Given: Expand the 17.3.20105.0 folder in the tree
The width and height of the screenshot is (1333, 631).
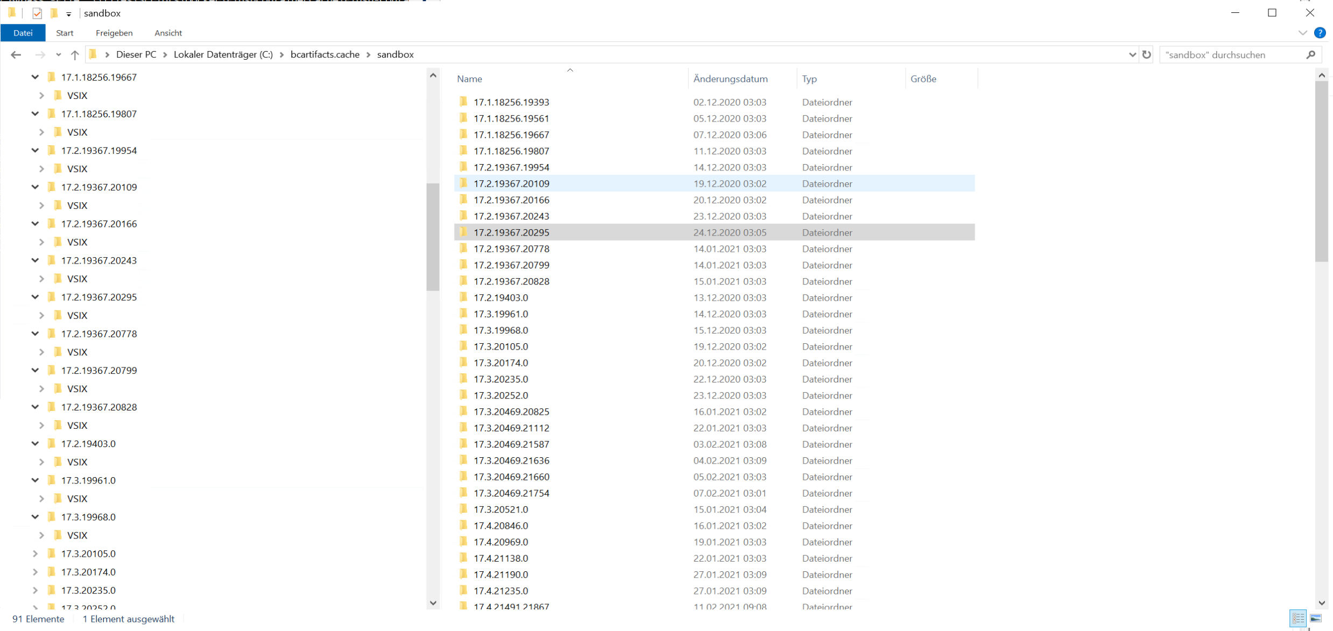Looking at the screenshot, I should click(x=34, y=554).
